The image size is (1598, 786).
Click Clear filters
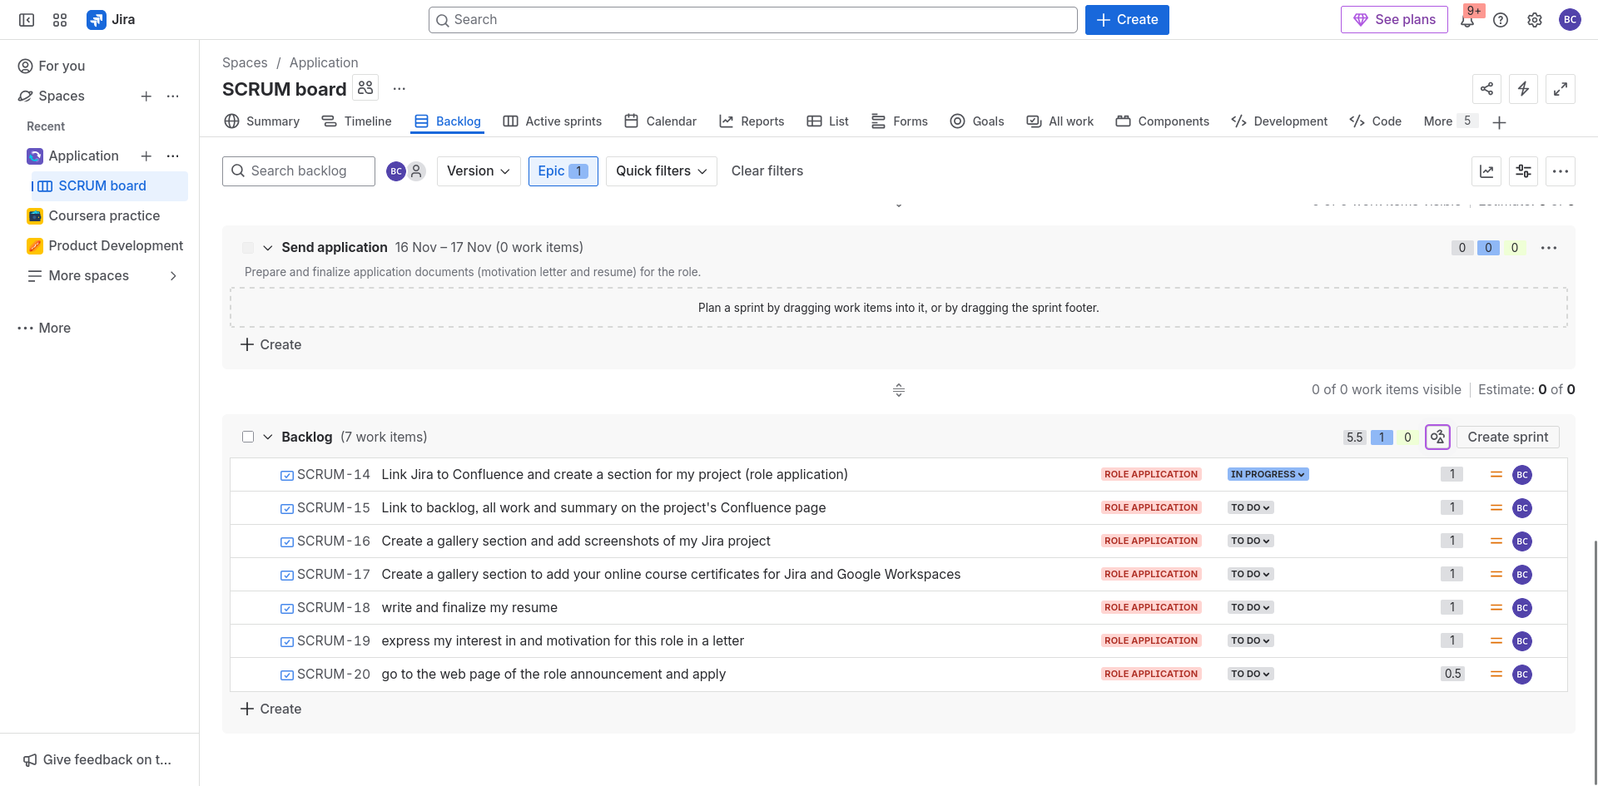click(767, 171)
